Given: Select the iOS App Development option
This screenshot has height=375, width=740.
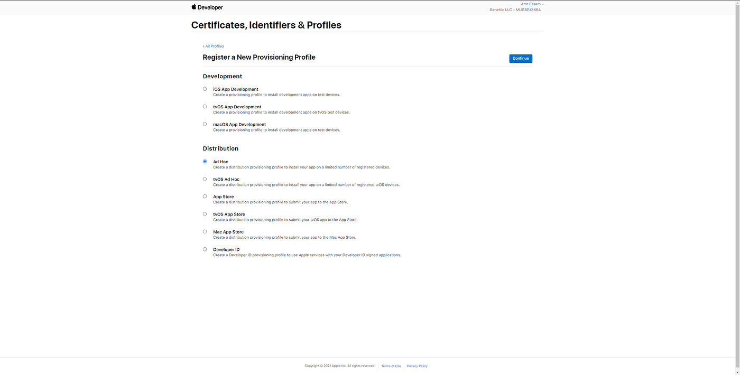Looking at the screenshot, I should point(205,89).
